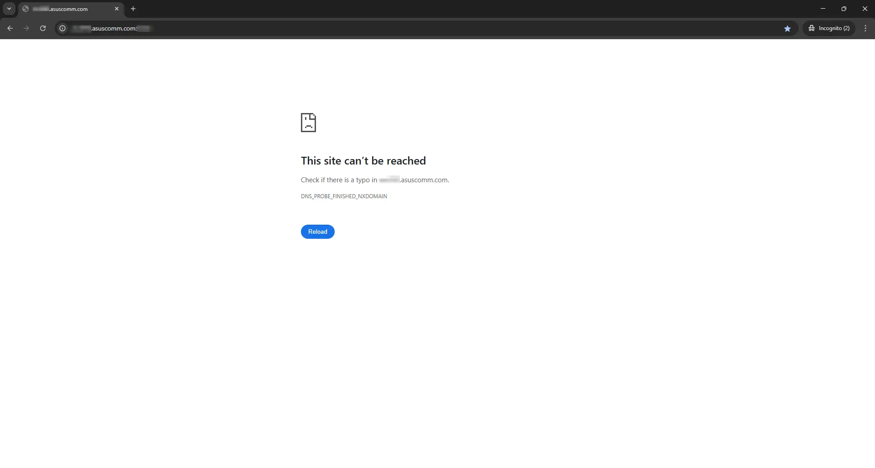Click the "Check if there is a typo" message
Viewport: 875px width, 468px height.
pos(375,180)
